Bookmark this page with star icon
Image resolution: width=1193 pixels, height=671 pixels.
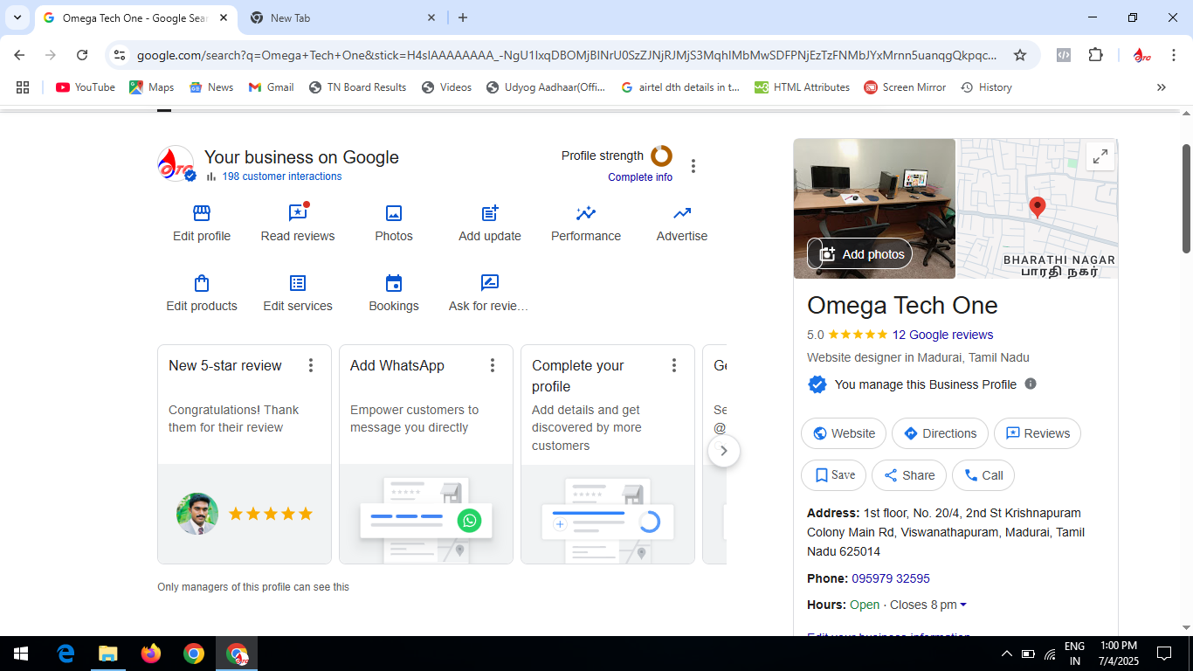coord(1019,55)
